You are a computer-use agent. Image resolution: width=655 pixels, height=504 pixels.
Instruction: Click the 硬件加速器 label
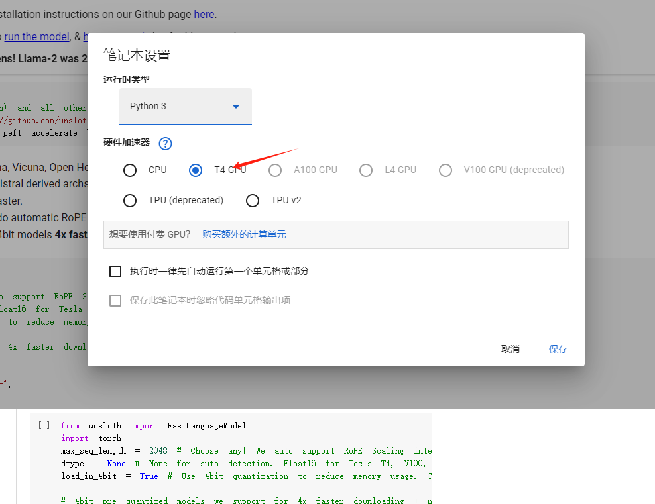pyautogui.click(x=127, y=142)
